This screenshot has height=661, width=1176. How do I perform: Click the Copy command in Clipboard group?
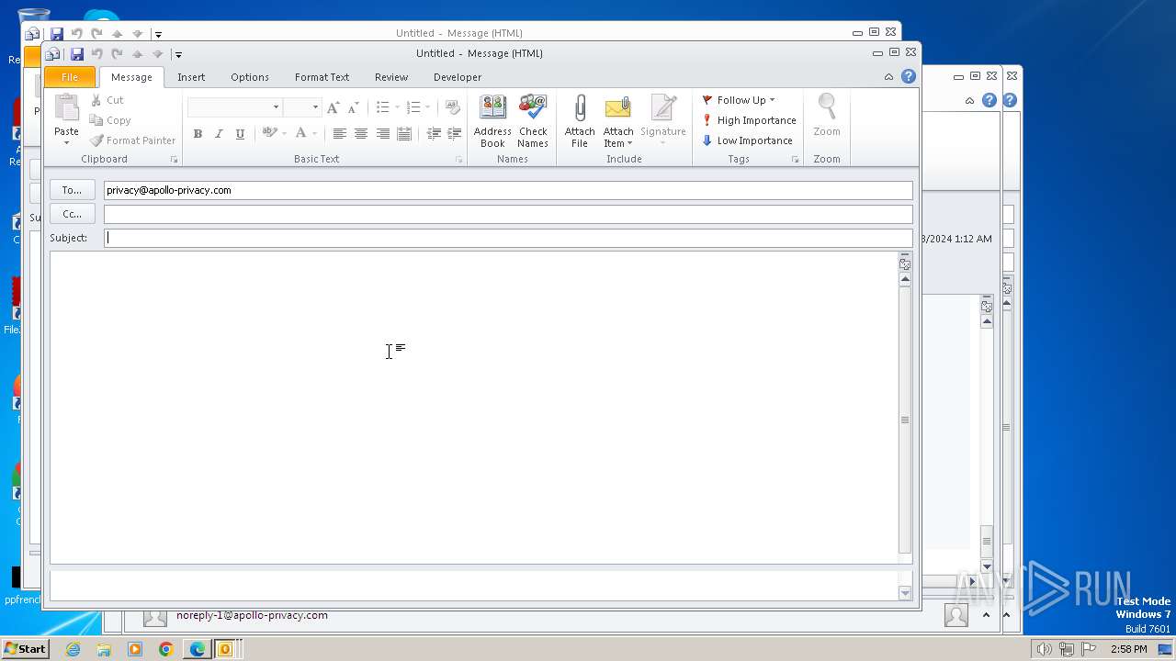click(109, 120)
